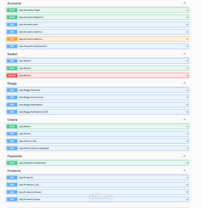Expand the GET /api/Basket row chevron
This screenshot has width=202, height=208.
187,61
